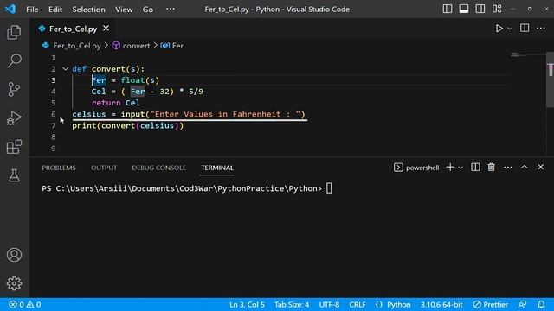Image resolution: width=554 pixels, height=311 pixels.
Task: Open editor More Actions ellipsis
Action: pos(541,29)
